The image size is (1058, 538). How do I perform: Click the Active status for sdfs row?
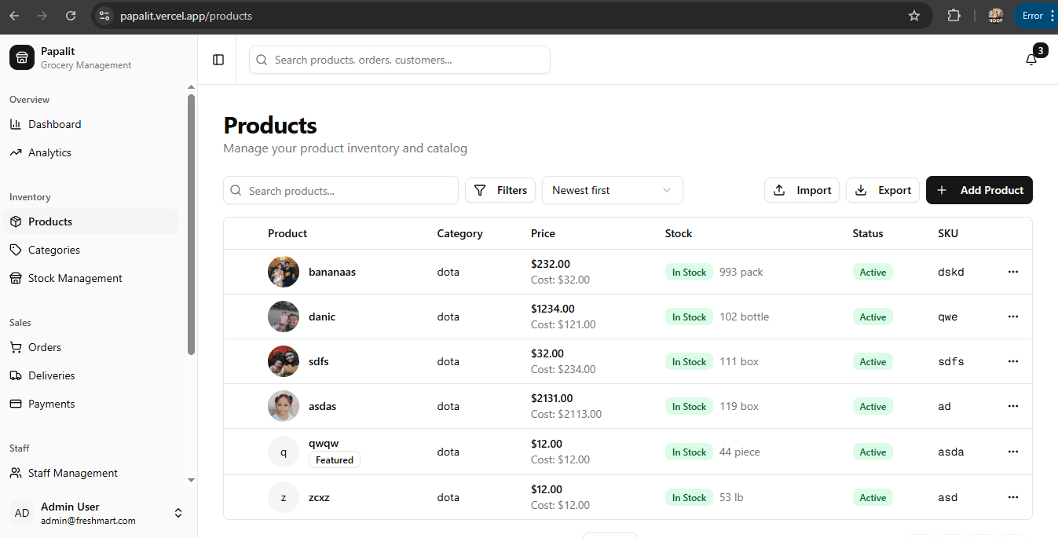click(x=873, y=362)
